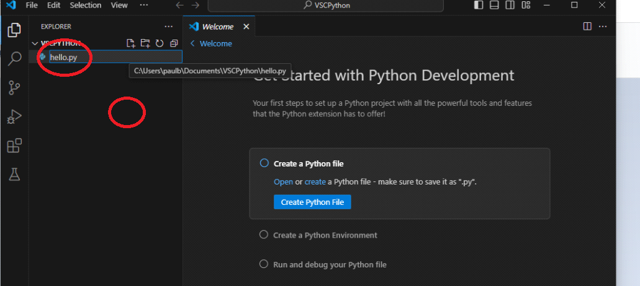Click New File icon in Explorer

[x=130, y=43]
